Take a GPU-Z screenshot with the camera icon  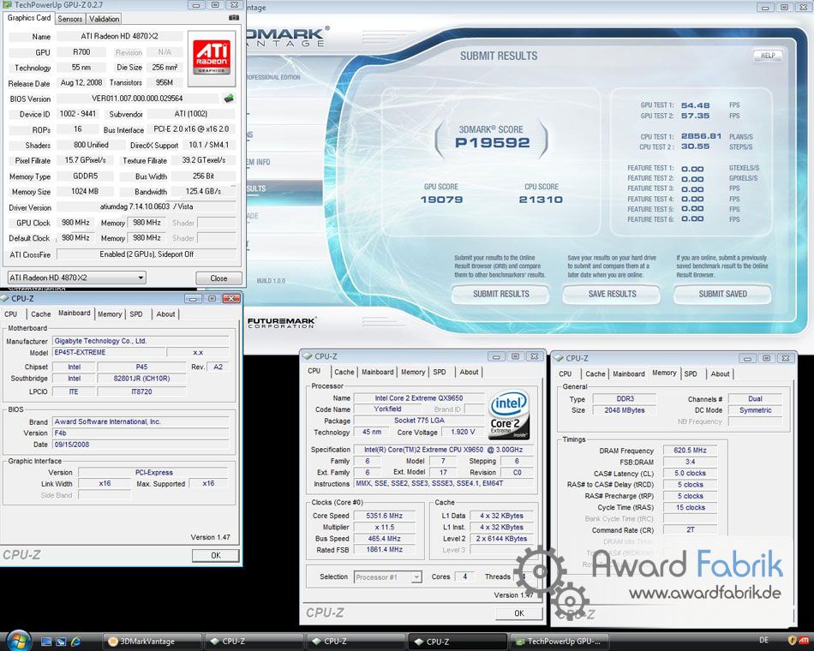(x=234, y=18)
